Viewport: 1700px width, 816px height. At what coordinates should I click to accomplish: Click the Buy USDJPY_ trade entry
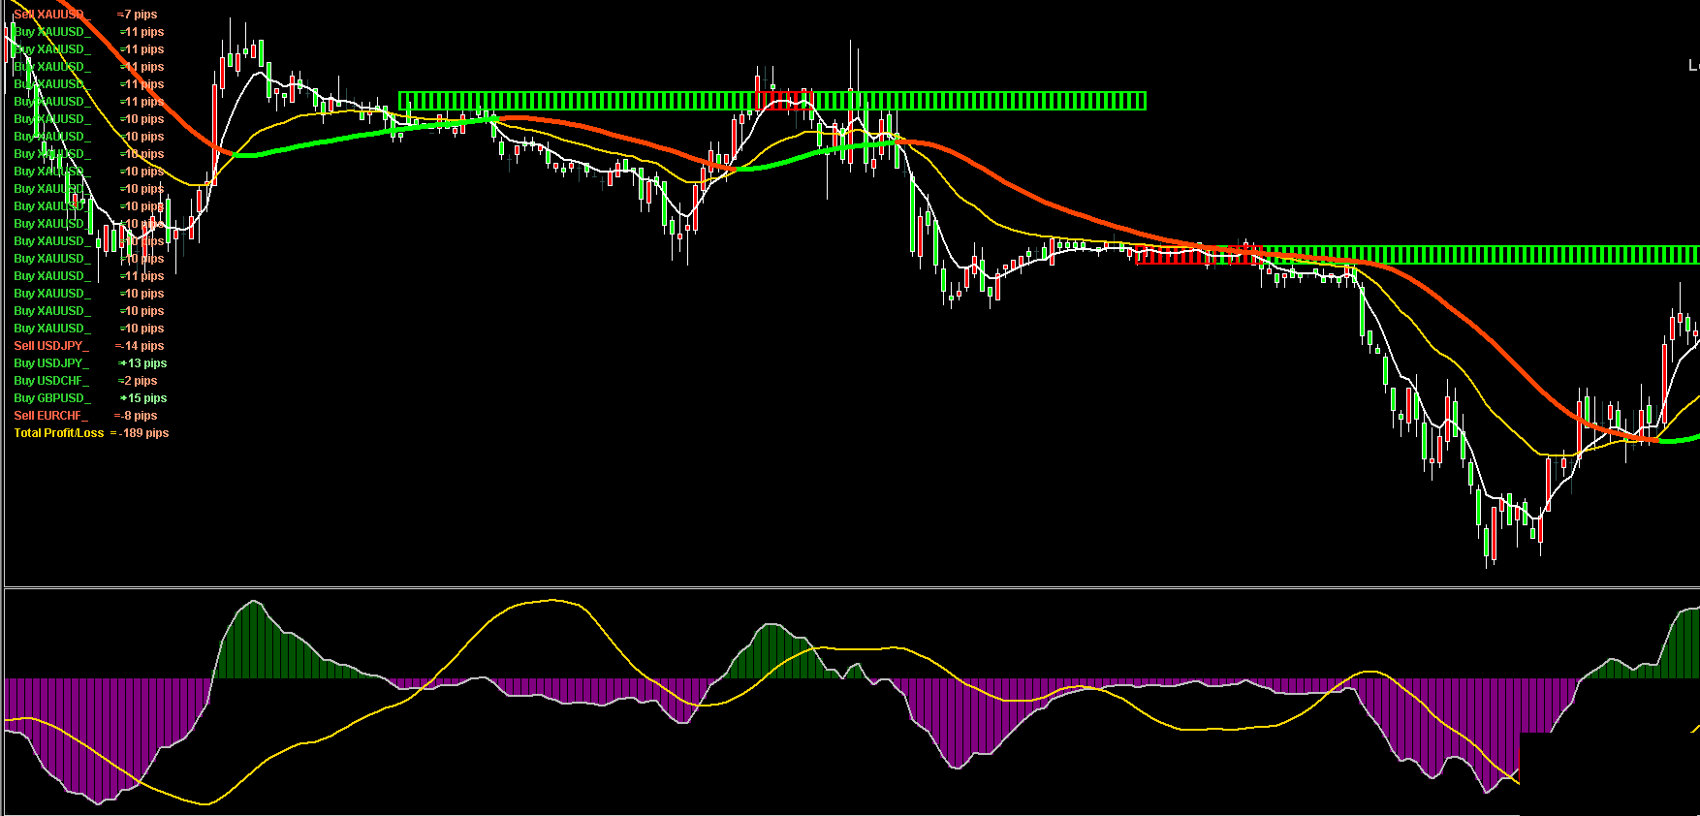click(51, 363)
